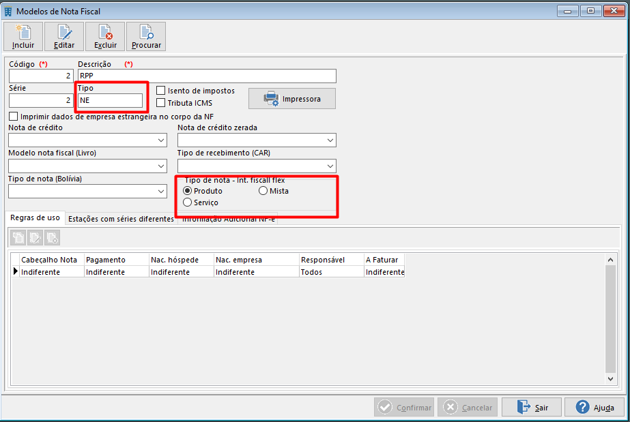Viewport: 630px width, 422px height.
Task: Click the Nac. hóspede column header
Action: [x=181, y=260]
